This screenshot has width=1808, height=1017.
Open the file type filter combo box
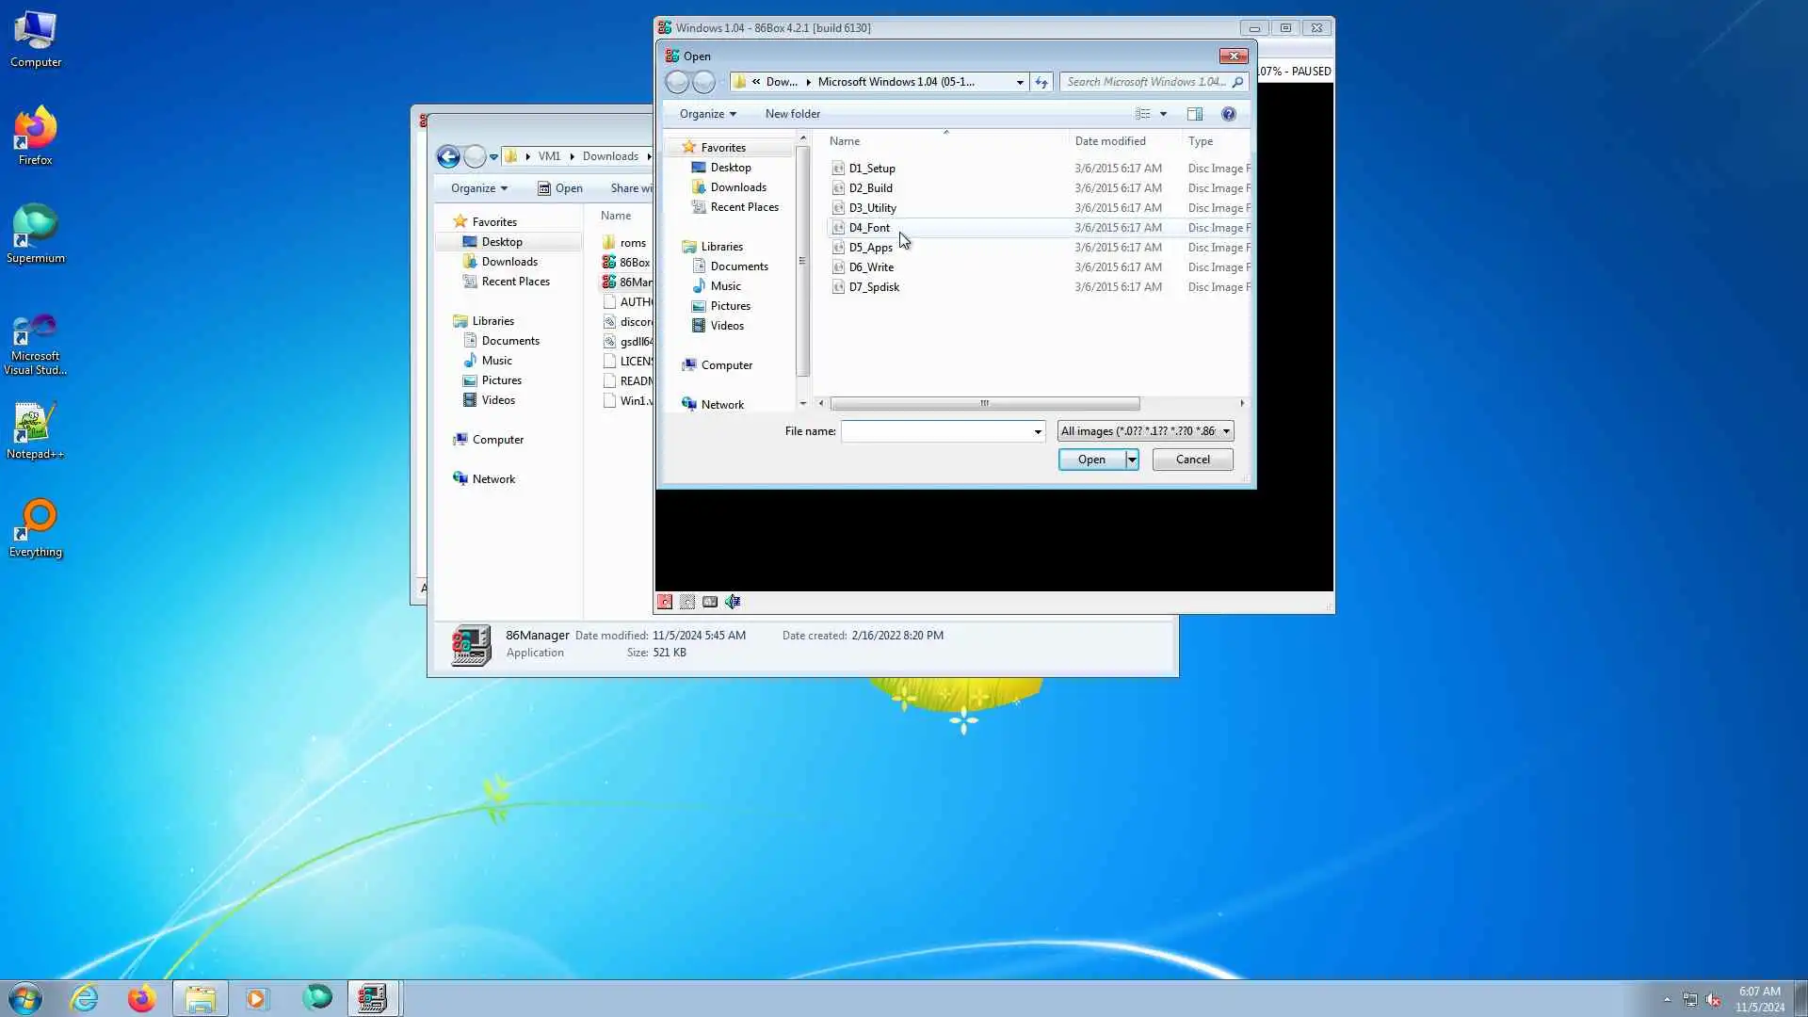(1145, 431)
